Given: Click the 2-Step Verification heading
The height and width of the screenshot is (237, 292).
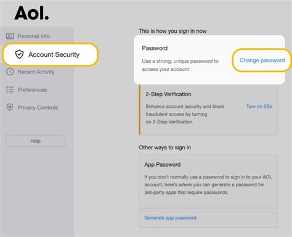Looking at the screenshot, I should (168, 94).
